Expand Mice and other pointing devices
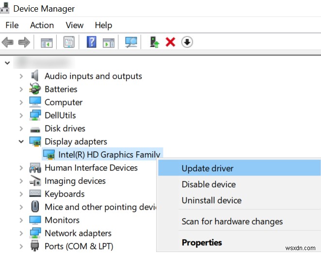This screenshot has height=253, width=321. point(21,207)
